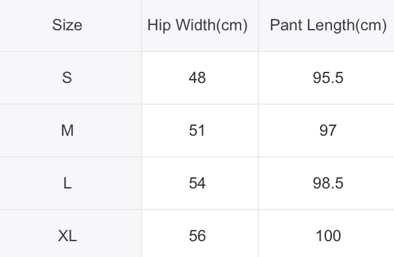Select the M size row label
Image resolution: width=394 pixels, height=257 pixels.
[67, 130]
